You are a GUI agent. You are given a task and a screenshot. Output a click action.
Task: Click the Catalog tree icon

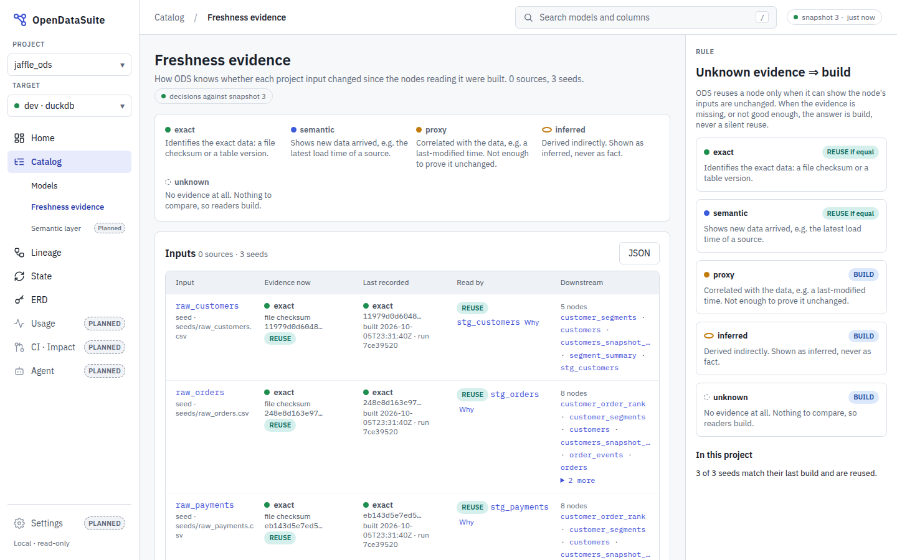point(19,162)
